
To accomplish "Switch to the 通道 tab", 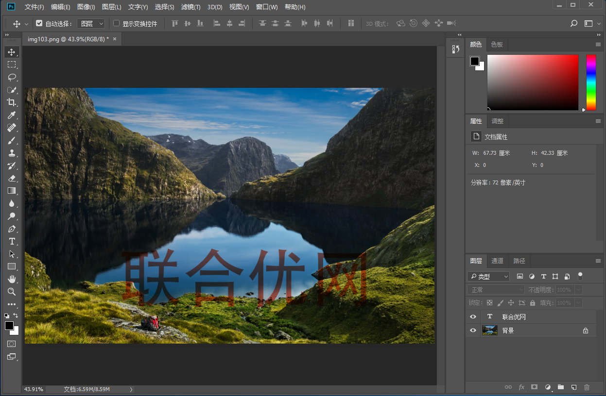I will pyautogui.click(x=497, y=261).
